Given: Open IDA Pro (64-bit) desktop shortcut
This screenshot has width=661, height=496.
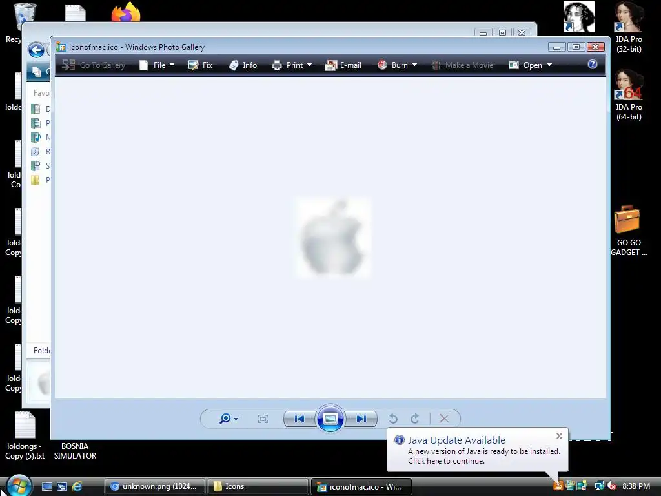Looking at the screenshot, I should [x=629, y=96].
